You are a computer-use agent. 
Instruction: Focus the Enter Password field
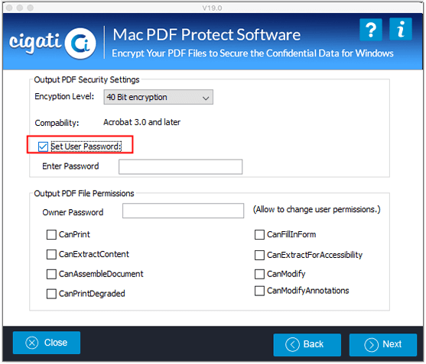[x=181, y=167]
